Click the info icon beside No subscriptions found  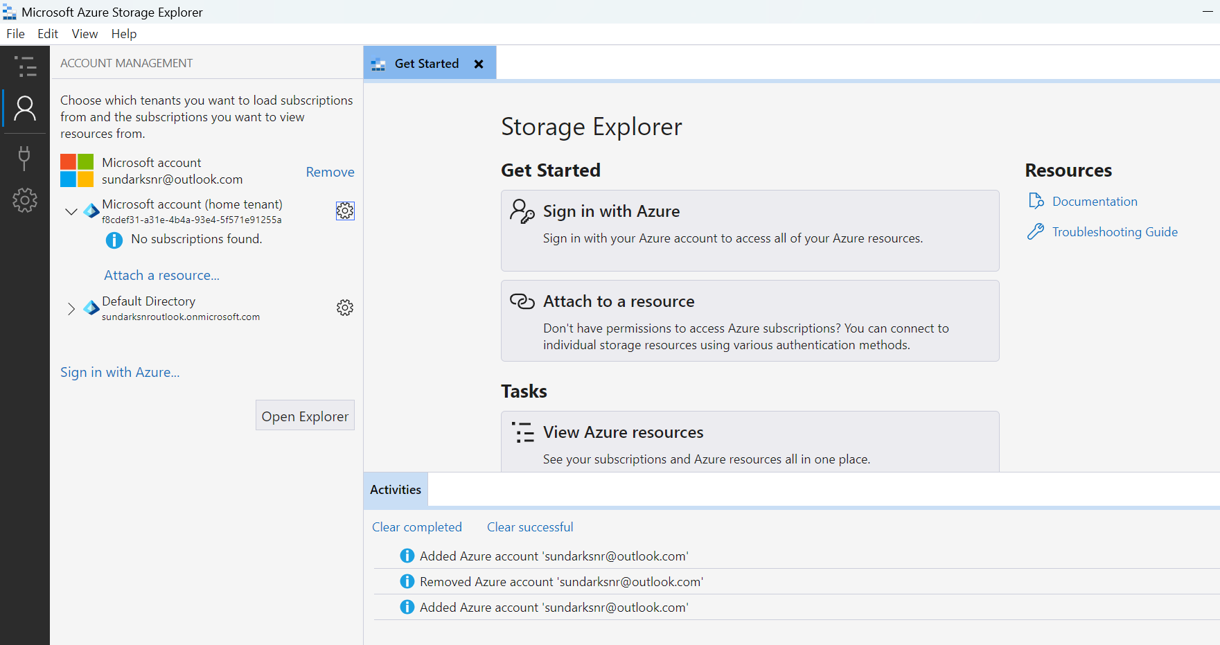click(x=114, y=240)
